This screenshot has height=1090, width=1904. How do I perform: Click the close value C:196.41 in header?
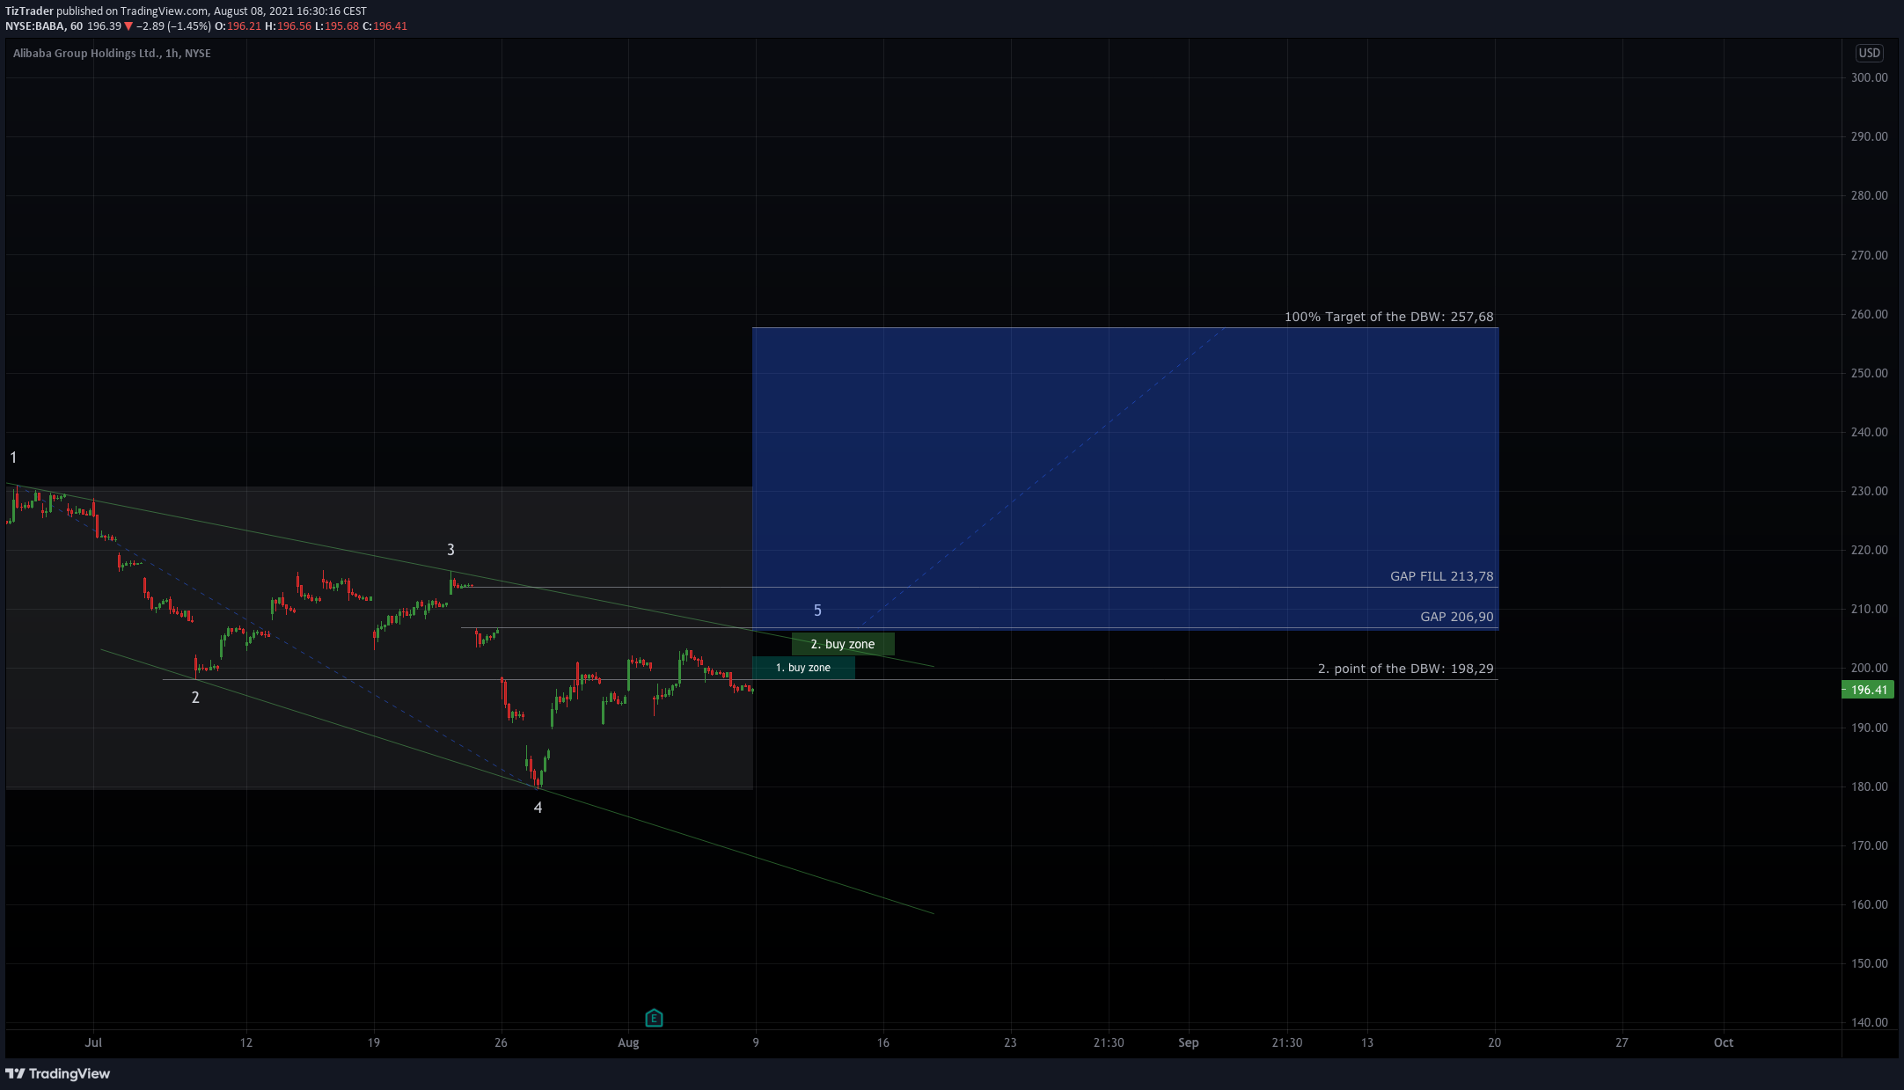pyautogui.click(x=385, y=26)
